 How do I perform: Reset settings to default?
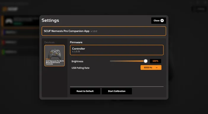pos(85,91)
